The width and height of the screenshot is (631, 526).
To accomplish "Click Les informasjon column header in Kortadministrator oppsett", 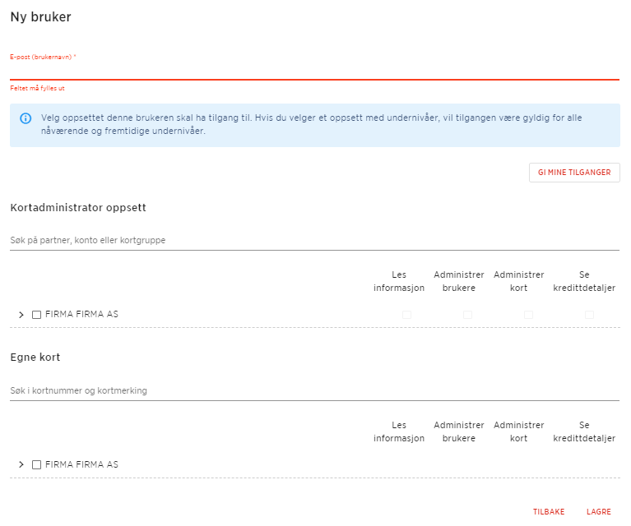I will pyautogui.click(x=399, y=281).
